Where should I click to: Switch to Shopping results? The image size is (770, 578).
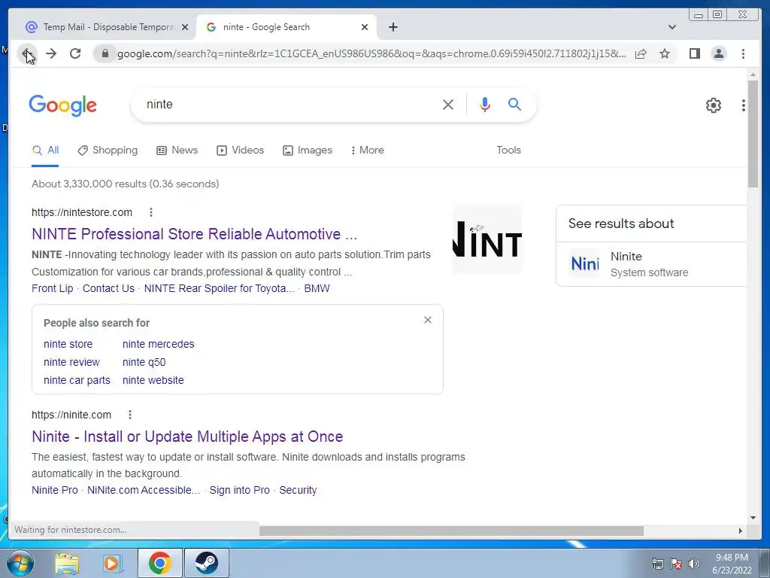pyautogui.click(x=108, y=150)
